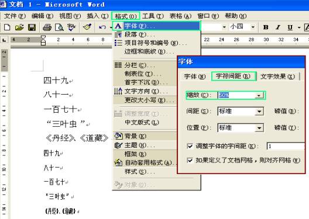
Task: Expand the 位置 position dropdown
Action: coord(259,128)
